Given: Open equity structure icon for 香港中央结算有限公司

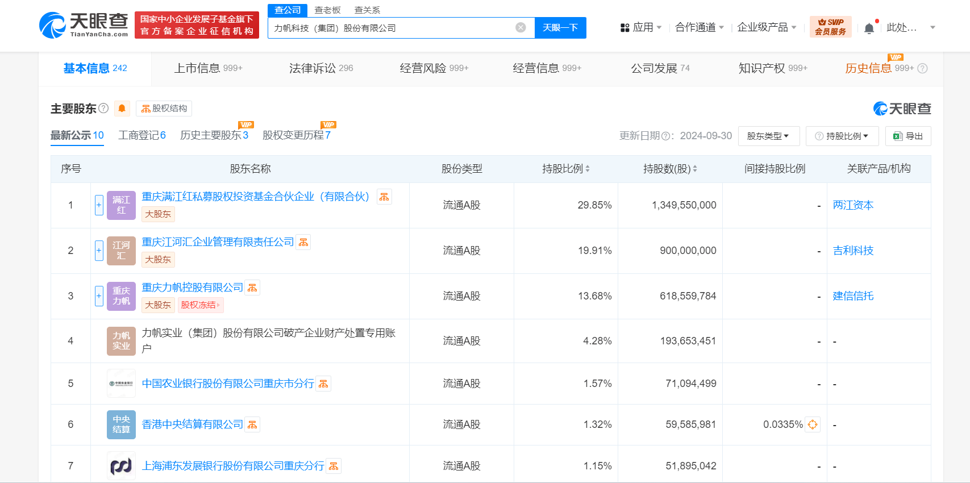Looking at the screenshot, I should click(252, 424).
